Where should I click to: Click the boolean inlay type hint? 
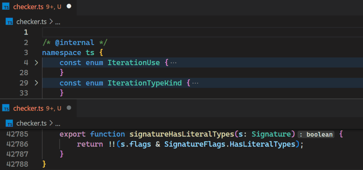point(316,134)
